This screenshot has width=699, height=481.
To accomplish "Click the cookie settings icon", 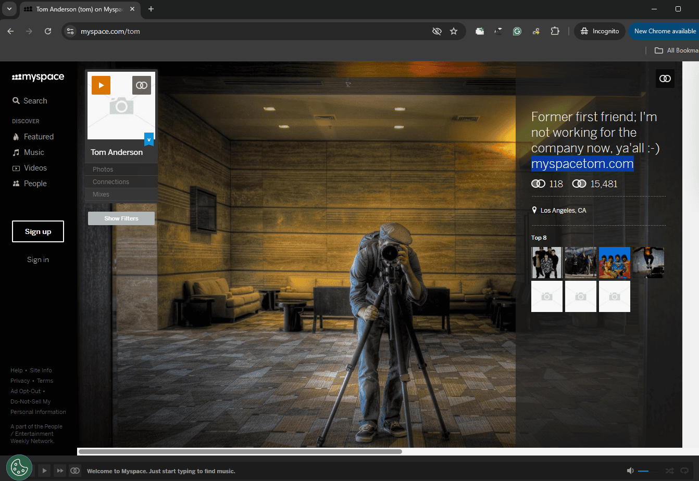I will coord(19,468).
